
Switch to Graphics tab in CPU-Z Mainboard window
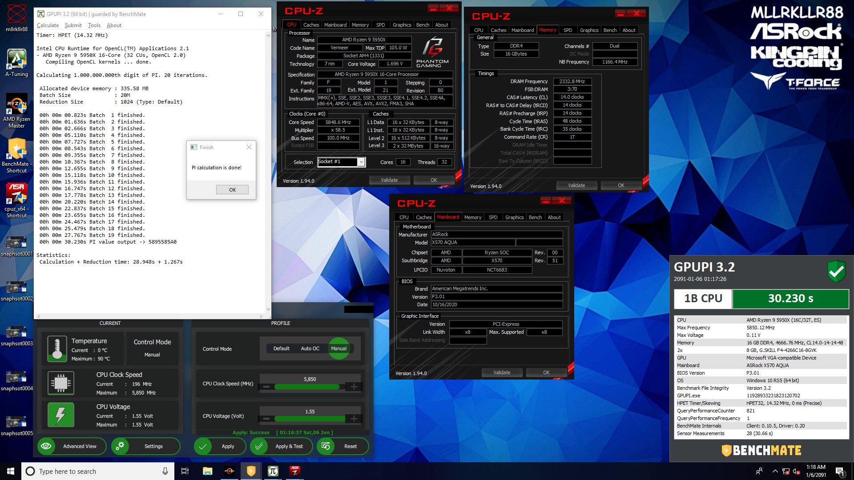(x=514, y=217)
